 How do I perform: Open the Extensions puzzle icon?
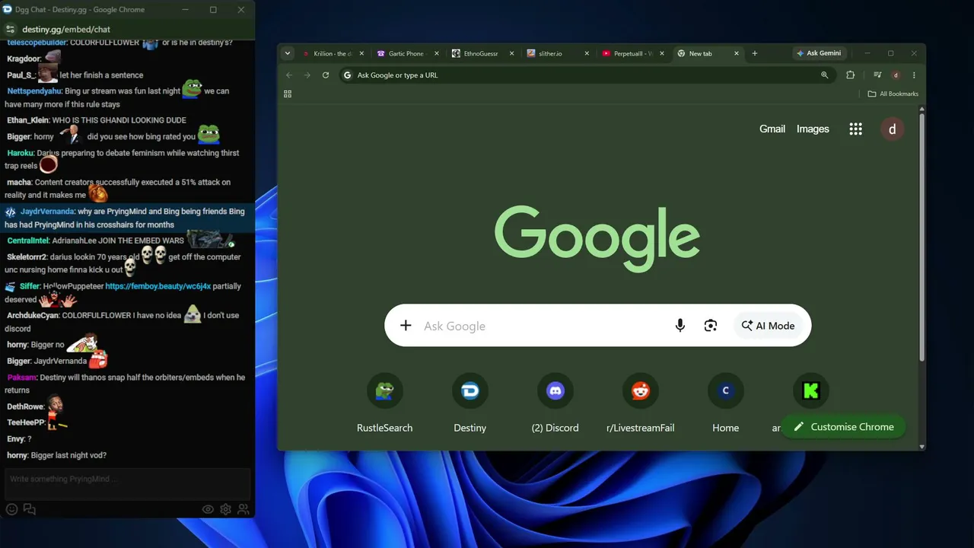(851, 75)
